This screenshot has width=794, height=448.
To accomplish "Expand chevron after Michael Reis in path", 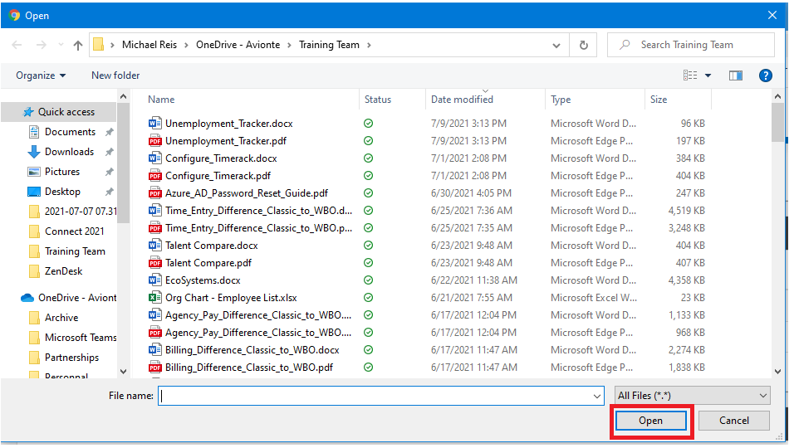I will click(186, 45).
